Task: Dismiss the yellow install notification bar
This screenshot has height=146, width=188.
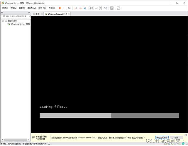Action: pyautogui.click(x=186, y=135)
